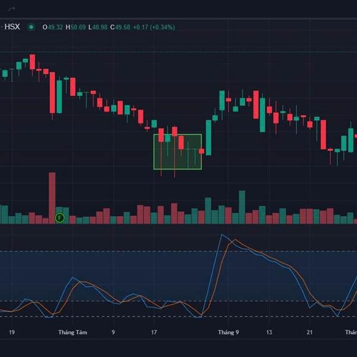Click the tallest green volume bar

(242, 207)
